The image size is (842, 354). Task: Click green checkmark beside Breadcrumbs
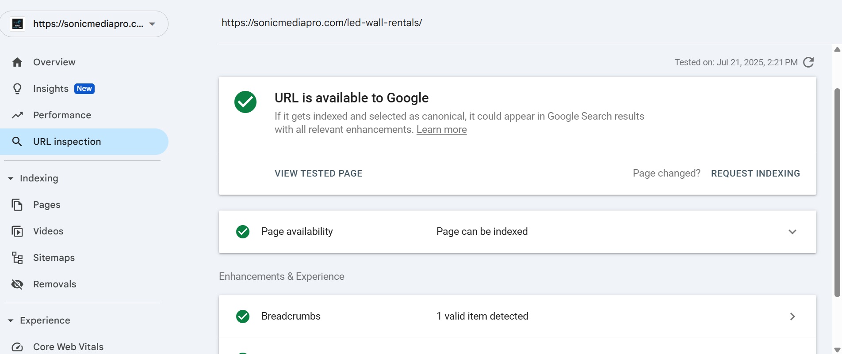[243, 316]
